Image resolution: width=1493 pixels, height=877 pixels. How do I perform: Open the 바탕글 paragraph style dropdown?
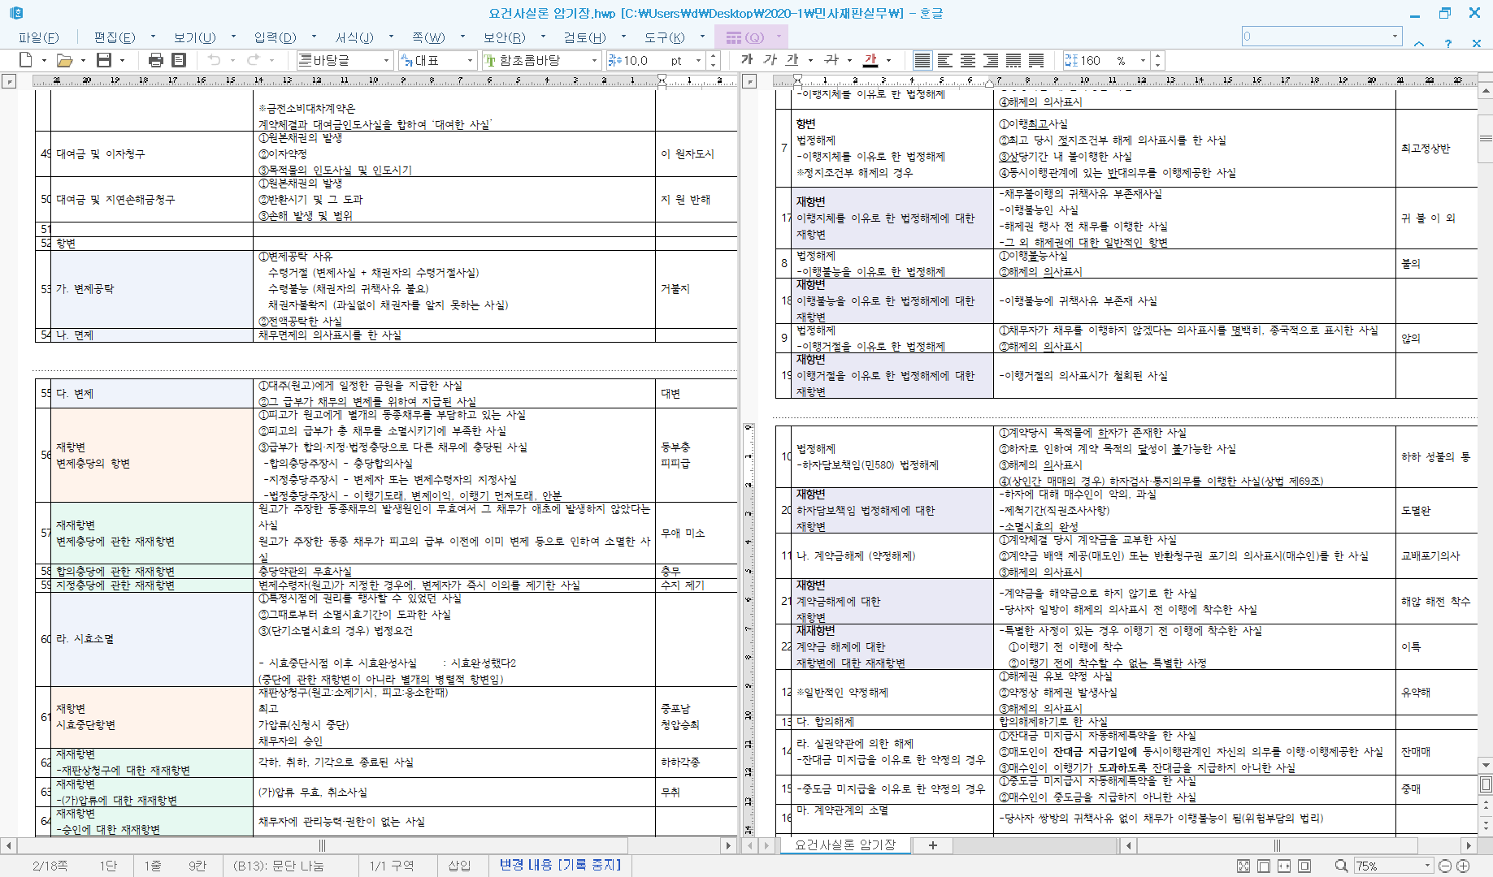(x=386, y=61)
